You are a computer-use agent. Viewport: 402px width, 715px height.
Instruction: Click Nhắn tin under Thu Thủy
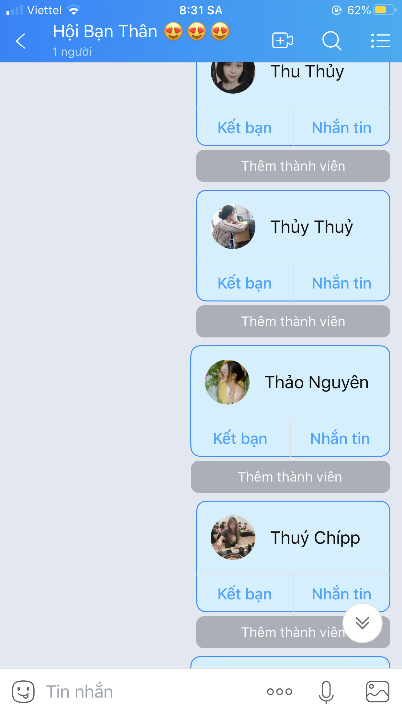point(341,128)
